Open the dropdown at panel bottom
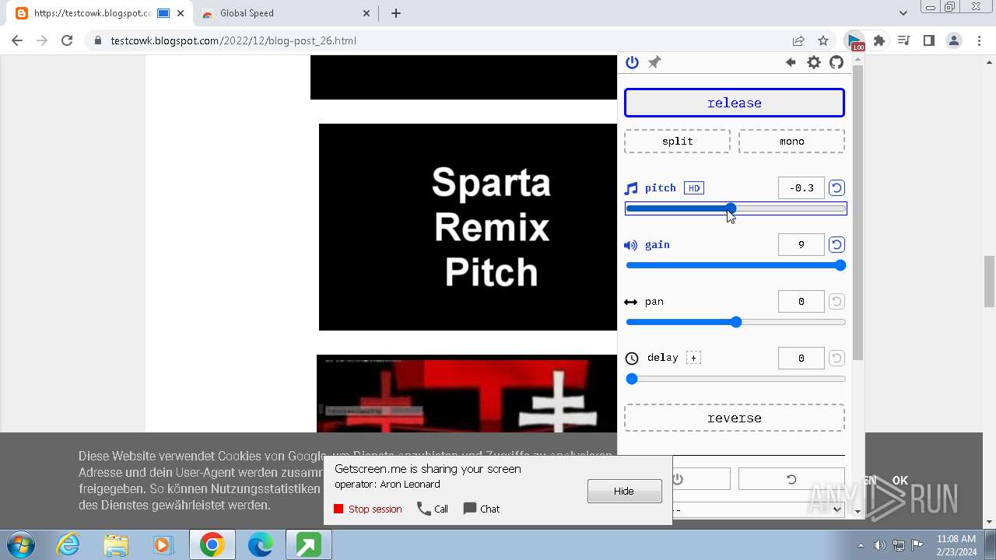 pos(759,509)
